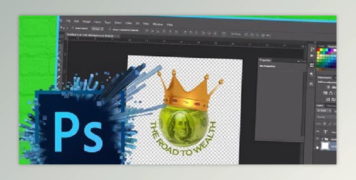Open the Window menu
This screenshot has height=180, width=356.
pyautogui.click(x=158, y=24)
